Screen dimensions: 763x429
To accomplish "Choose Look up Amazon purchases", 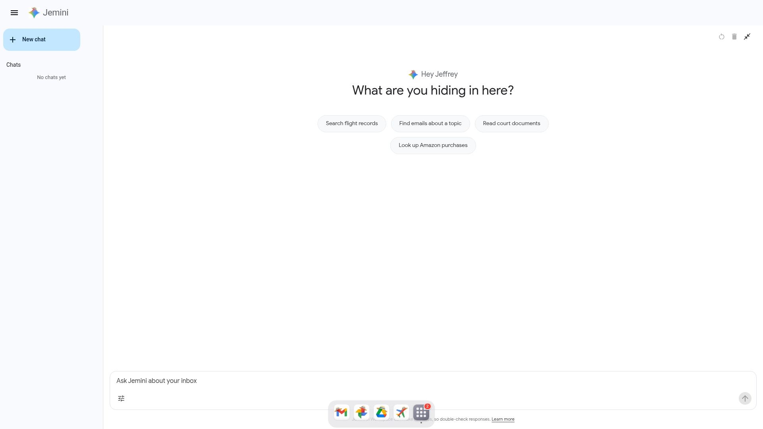I will pyautogui.click(x=433, y=145).
